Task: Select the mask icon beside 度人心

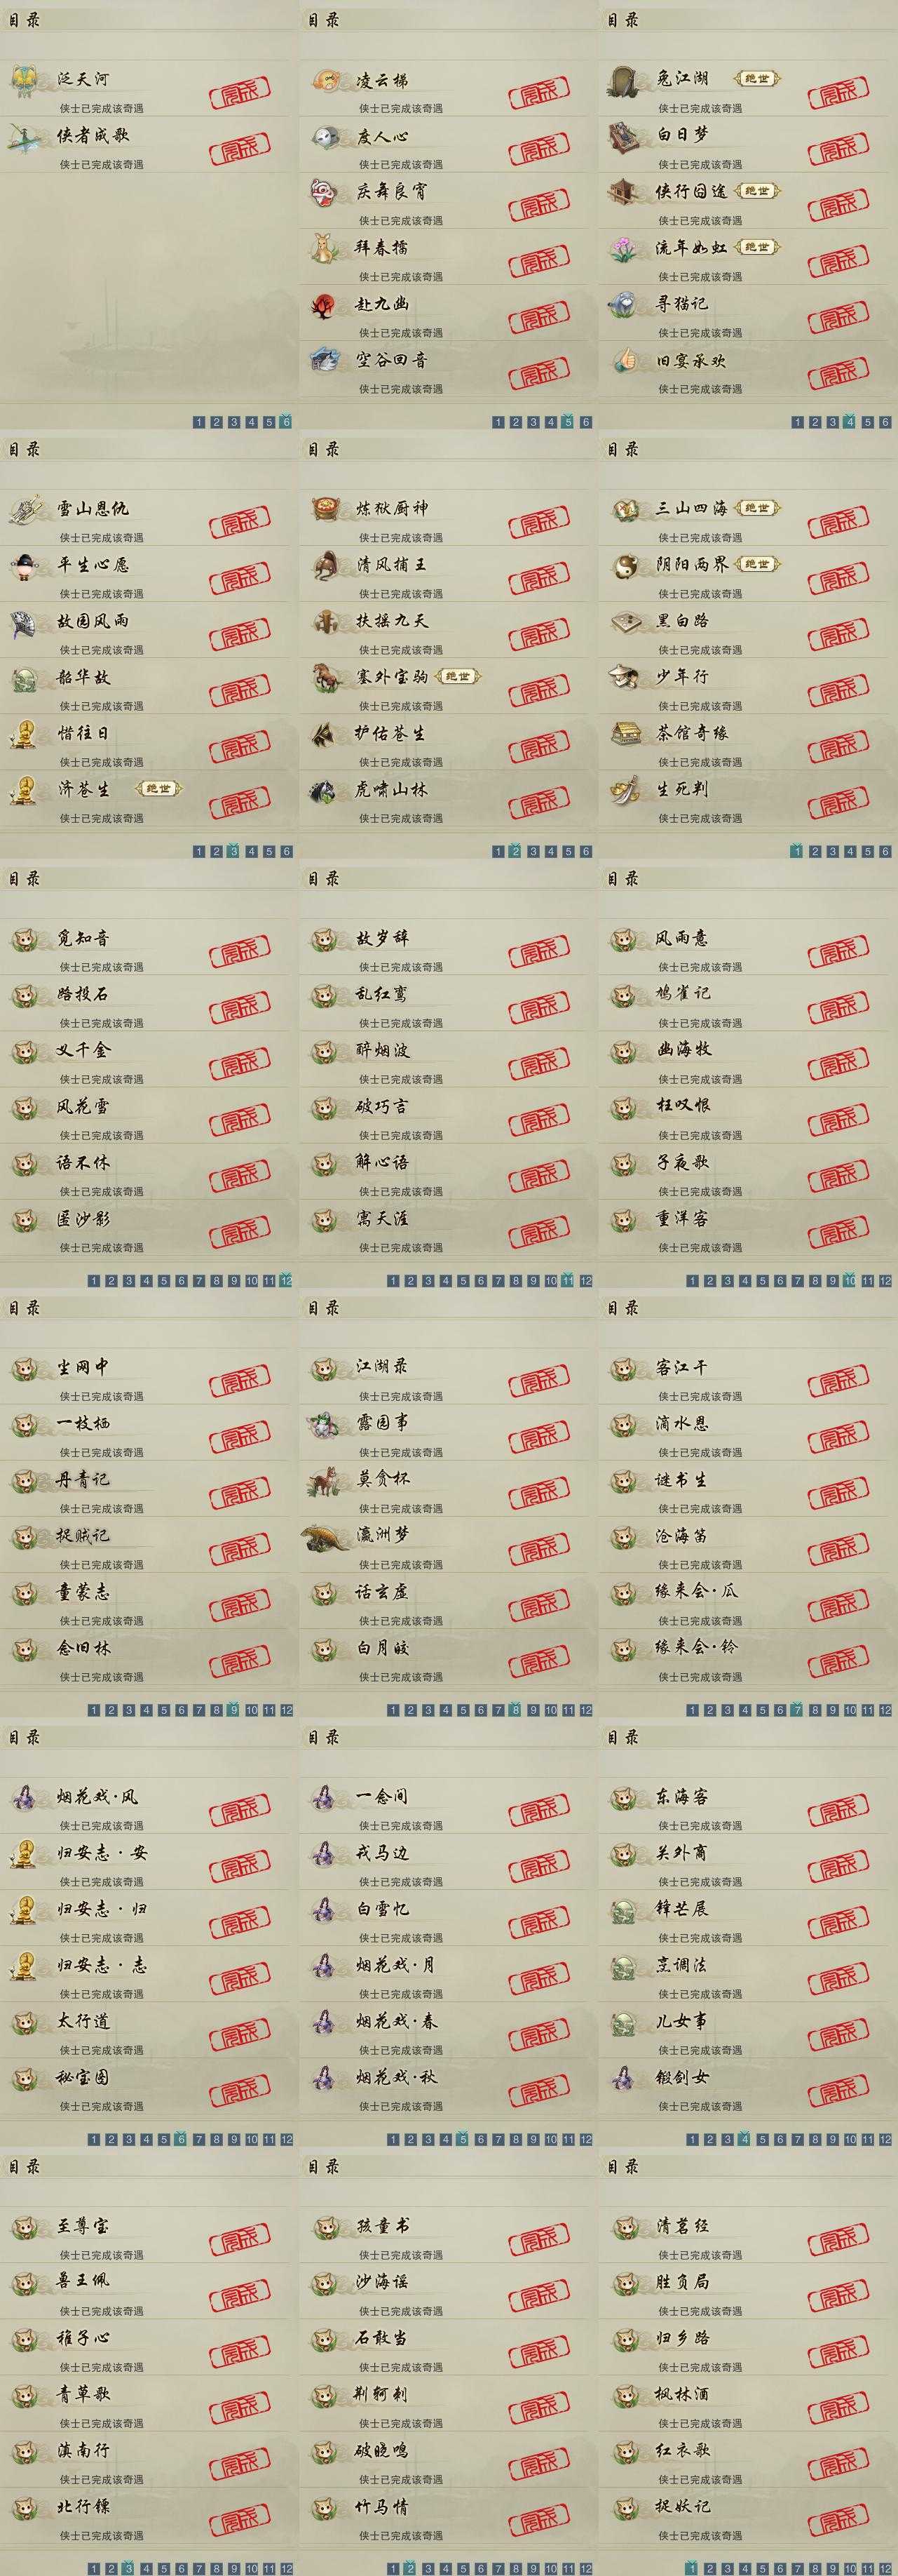Action: tap(326, 137)
